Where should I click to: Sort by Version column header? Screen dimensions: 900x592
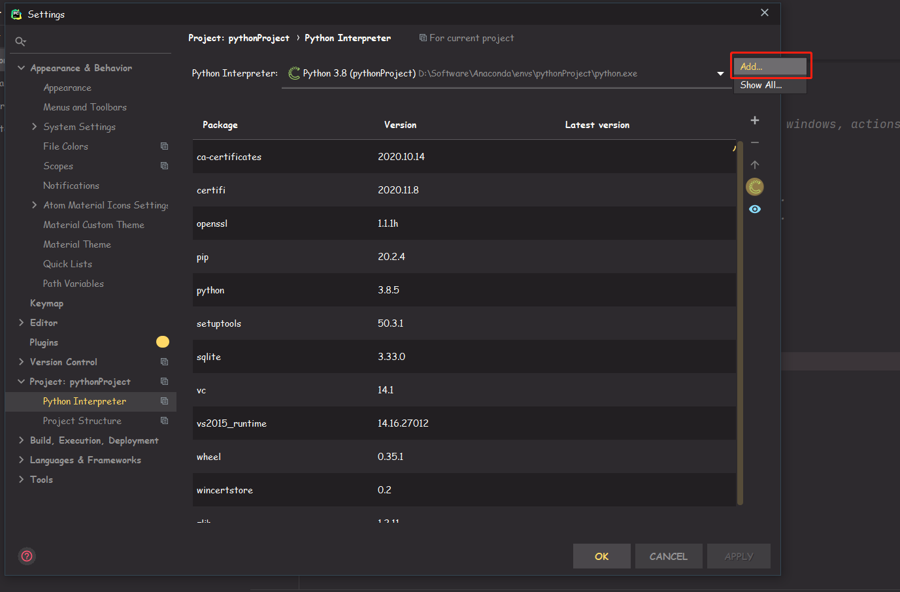400,125
